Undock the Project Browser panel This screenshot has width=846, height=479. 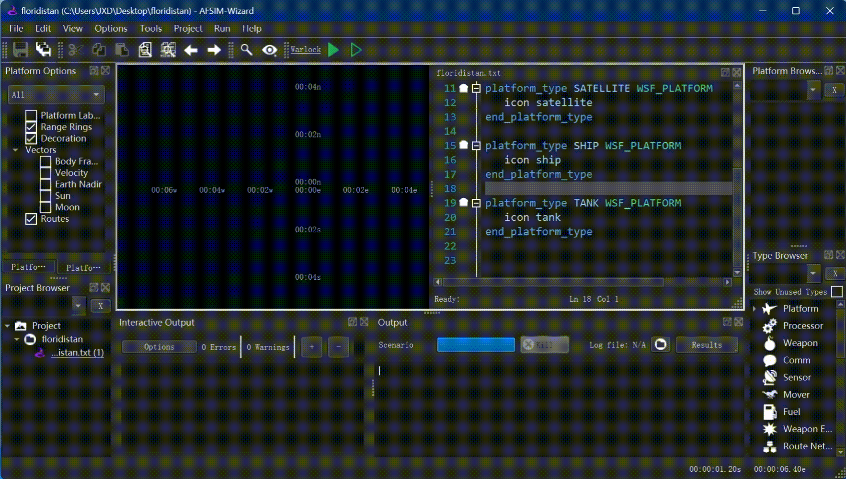[x=94, y=287]
